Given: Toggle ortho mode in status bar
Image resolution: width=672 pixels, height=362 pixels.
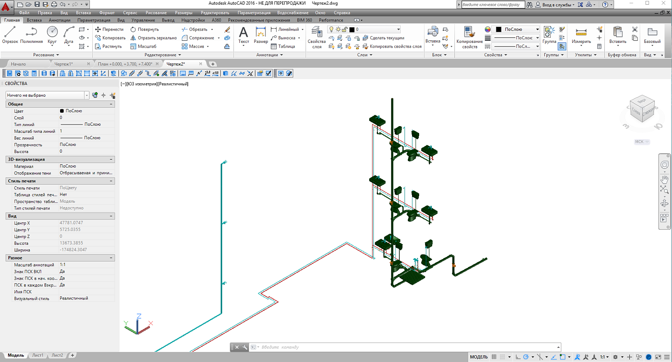Looking at the screenshot, I should point(518,357).
